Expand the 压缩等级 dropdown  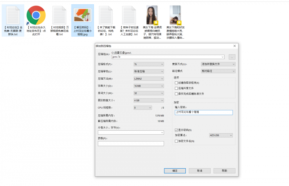(x=148, y=71)
